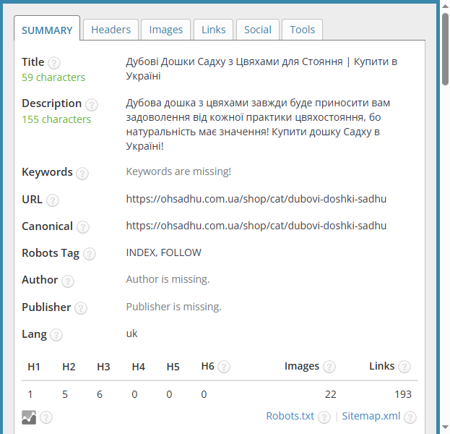The image size is (450, 434).
Task: Click the help icon next to Links count
Action: click(x=404, y=367)
